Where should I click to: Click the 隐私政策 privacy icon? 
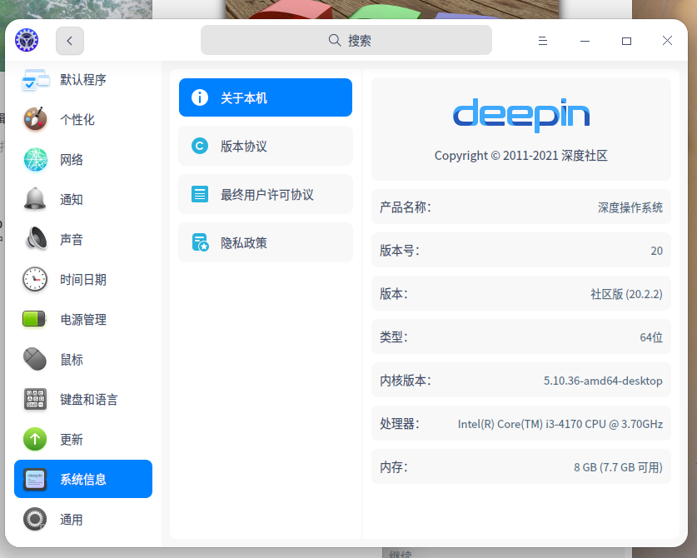(x=200, y=242)
